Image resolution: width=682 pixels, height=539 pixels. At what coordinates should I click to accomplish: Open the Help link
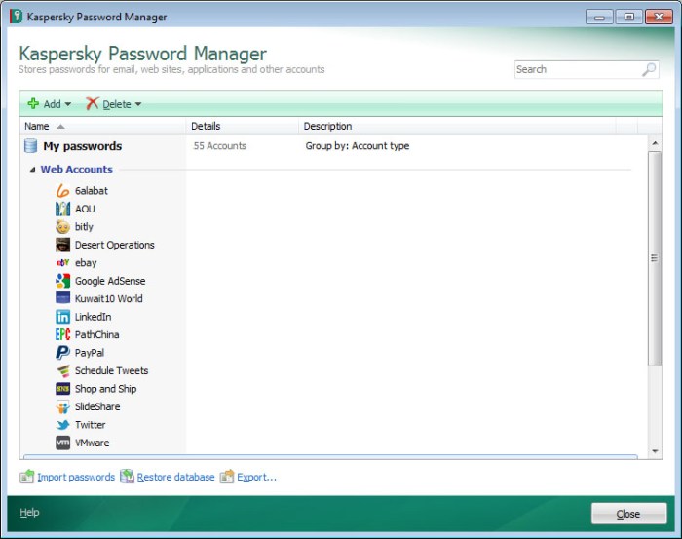click(x=29, y=513)
